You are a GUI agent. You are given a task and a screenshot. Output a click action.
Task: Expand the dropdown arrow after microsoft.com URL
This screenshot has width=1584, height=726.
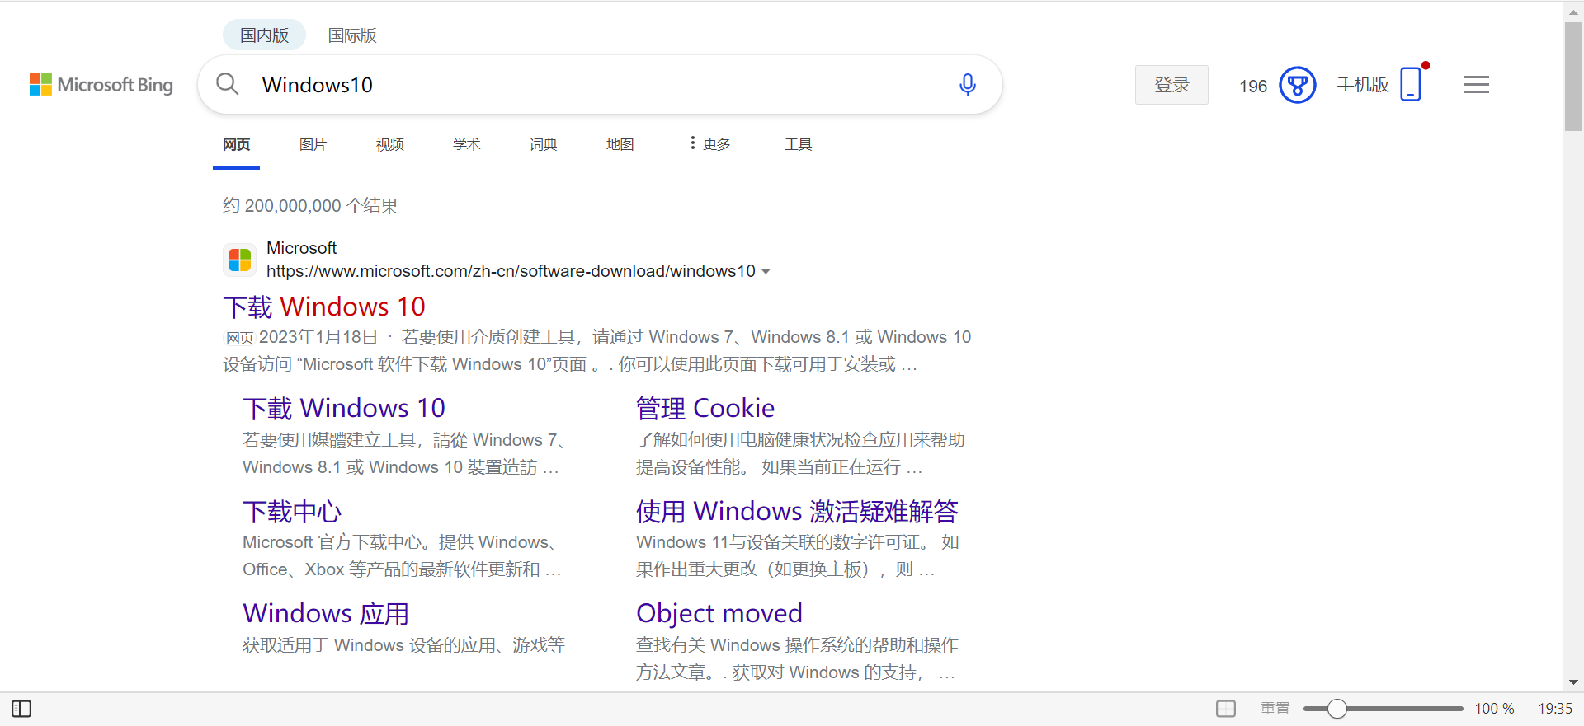coord(766,272)
